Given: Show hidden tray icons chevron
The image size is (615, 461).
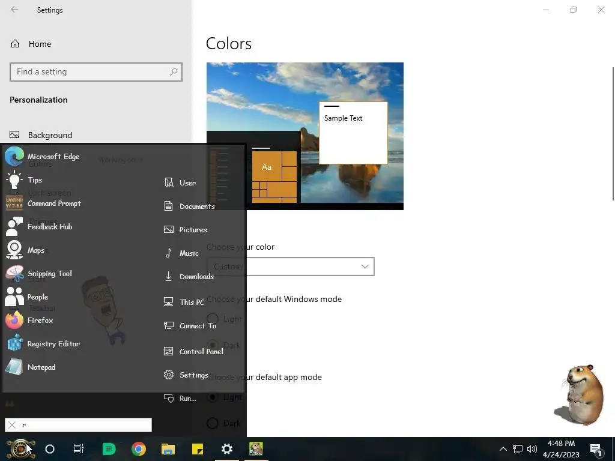Looking at the screenshot, I should tap(503, 449).
